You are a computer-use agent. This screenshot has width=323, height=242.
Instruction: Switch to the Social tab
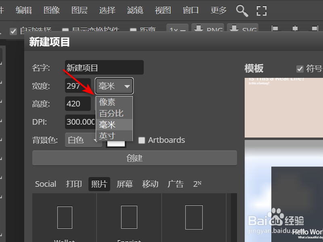46,184
